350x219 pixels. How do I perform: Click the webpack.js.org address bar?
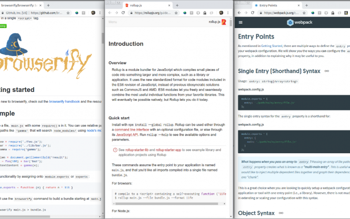coord(281,13)
